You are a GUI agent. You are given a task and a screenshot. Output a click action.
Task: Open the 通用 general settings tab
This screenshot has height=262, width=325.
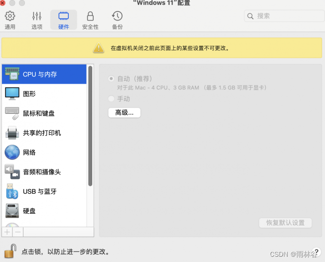point(10,20)
